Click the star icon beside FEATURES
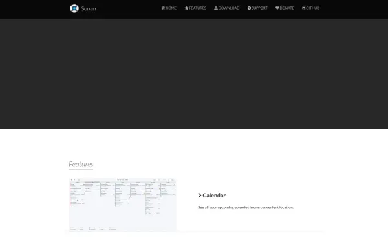388x242 pixels. coord(187,8)
